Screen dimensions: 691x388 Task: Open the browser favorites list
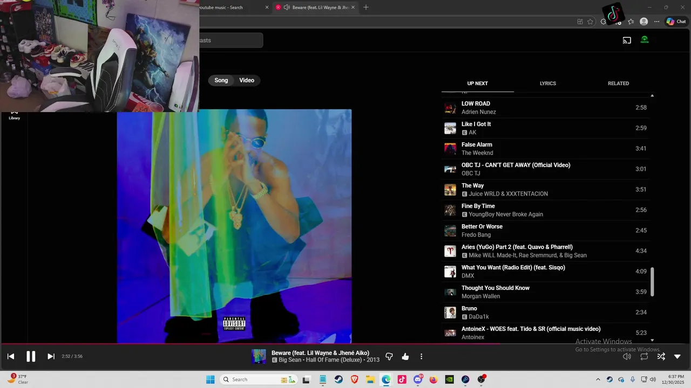(631, 22)
